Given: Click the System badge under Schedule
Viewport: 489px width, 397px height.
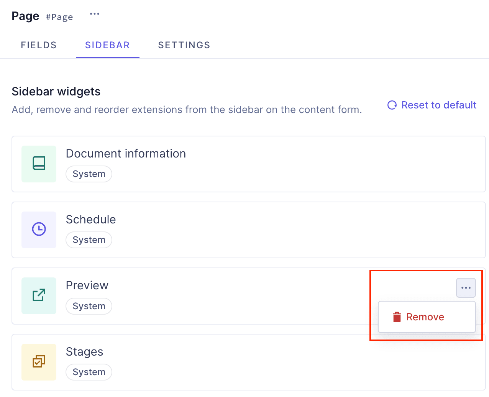Looking at the screenshot, I should coord(89,240).
